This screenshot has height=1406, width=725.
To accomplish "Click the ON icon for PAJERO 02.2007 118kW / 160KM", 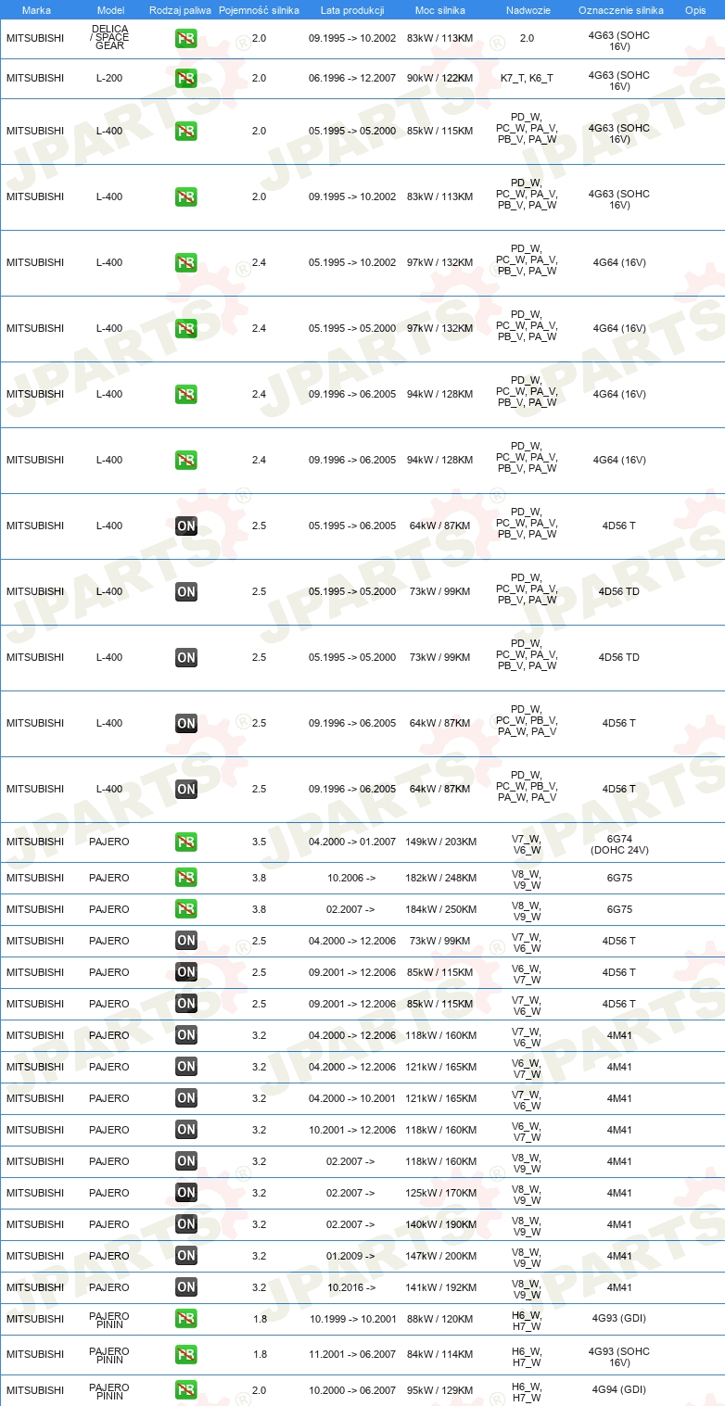I will tap(185, 1160).
